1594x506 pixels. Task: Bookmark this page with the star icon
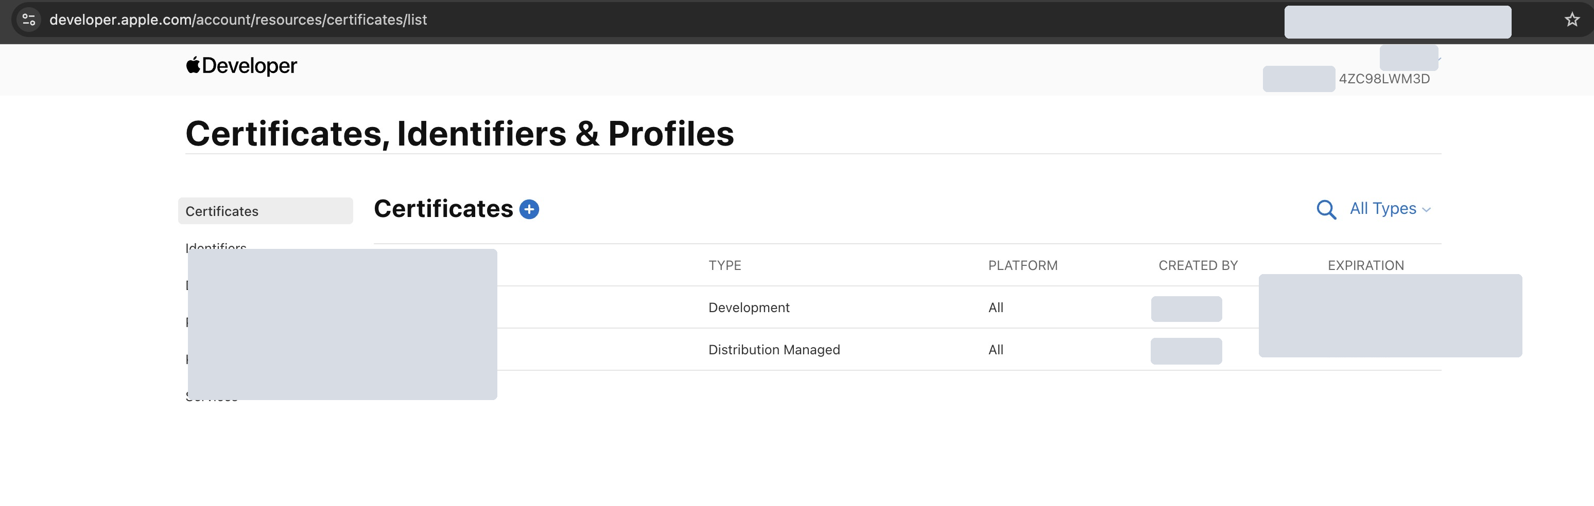tap(1572, 20)
